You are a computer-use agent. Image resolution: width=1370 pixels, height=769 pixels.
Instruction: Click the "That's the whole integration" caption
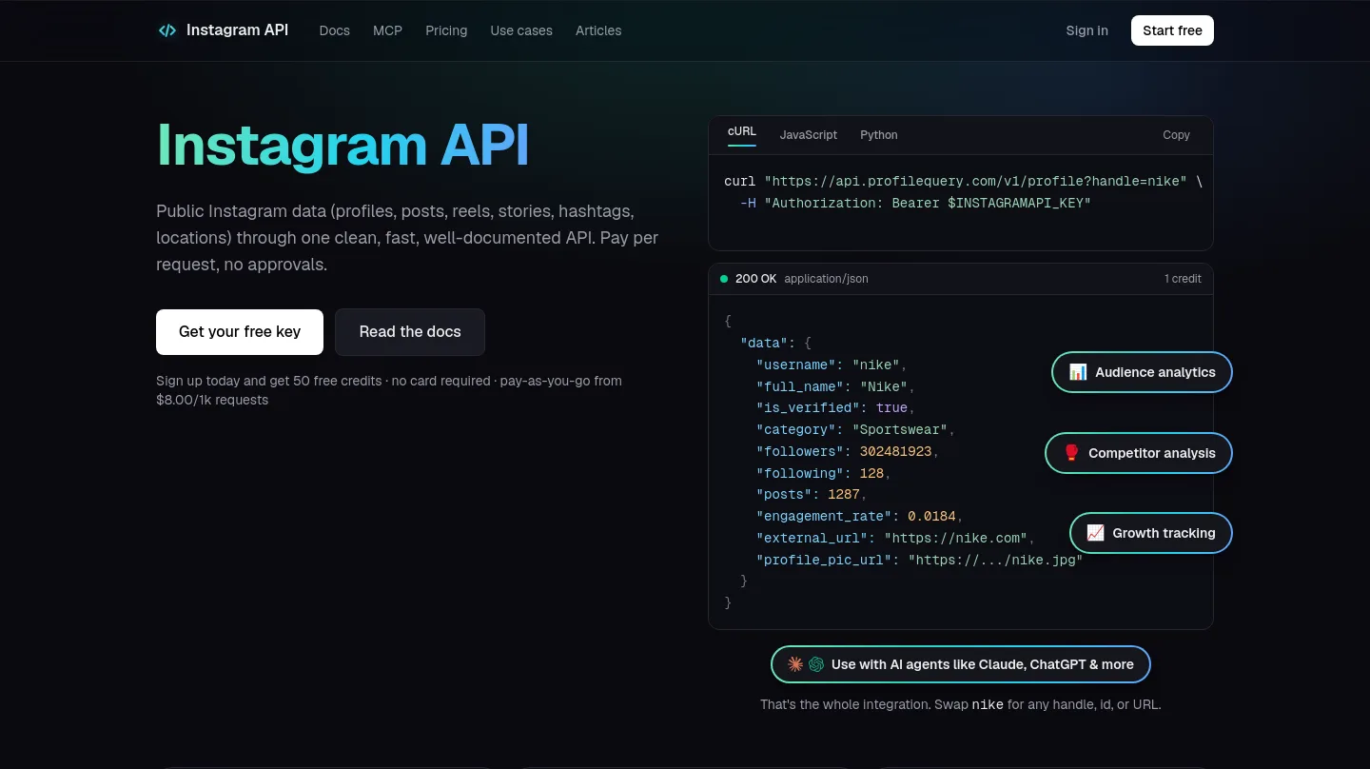tap(961, 705)
